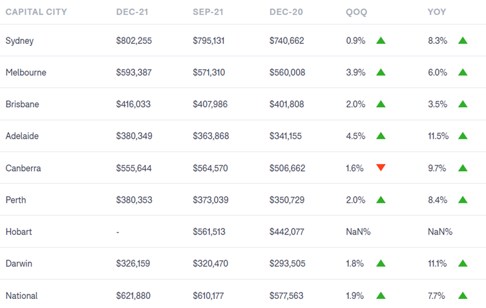Viewport: 486px width, 308px height.
Task: Click the CAPITAL CITY column header
Action: [36, 12]
